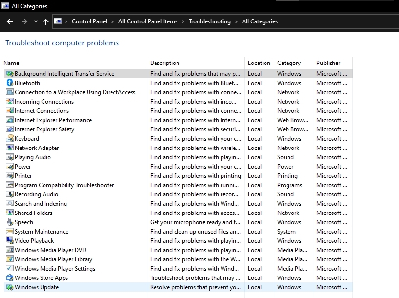
Task: Select the Program Compatibility Troubleshooter entry
Action: click(x=64, y=185)
